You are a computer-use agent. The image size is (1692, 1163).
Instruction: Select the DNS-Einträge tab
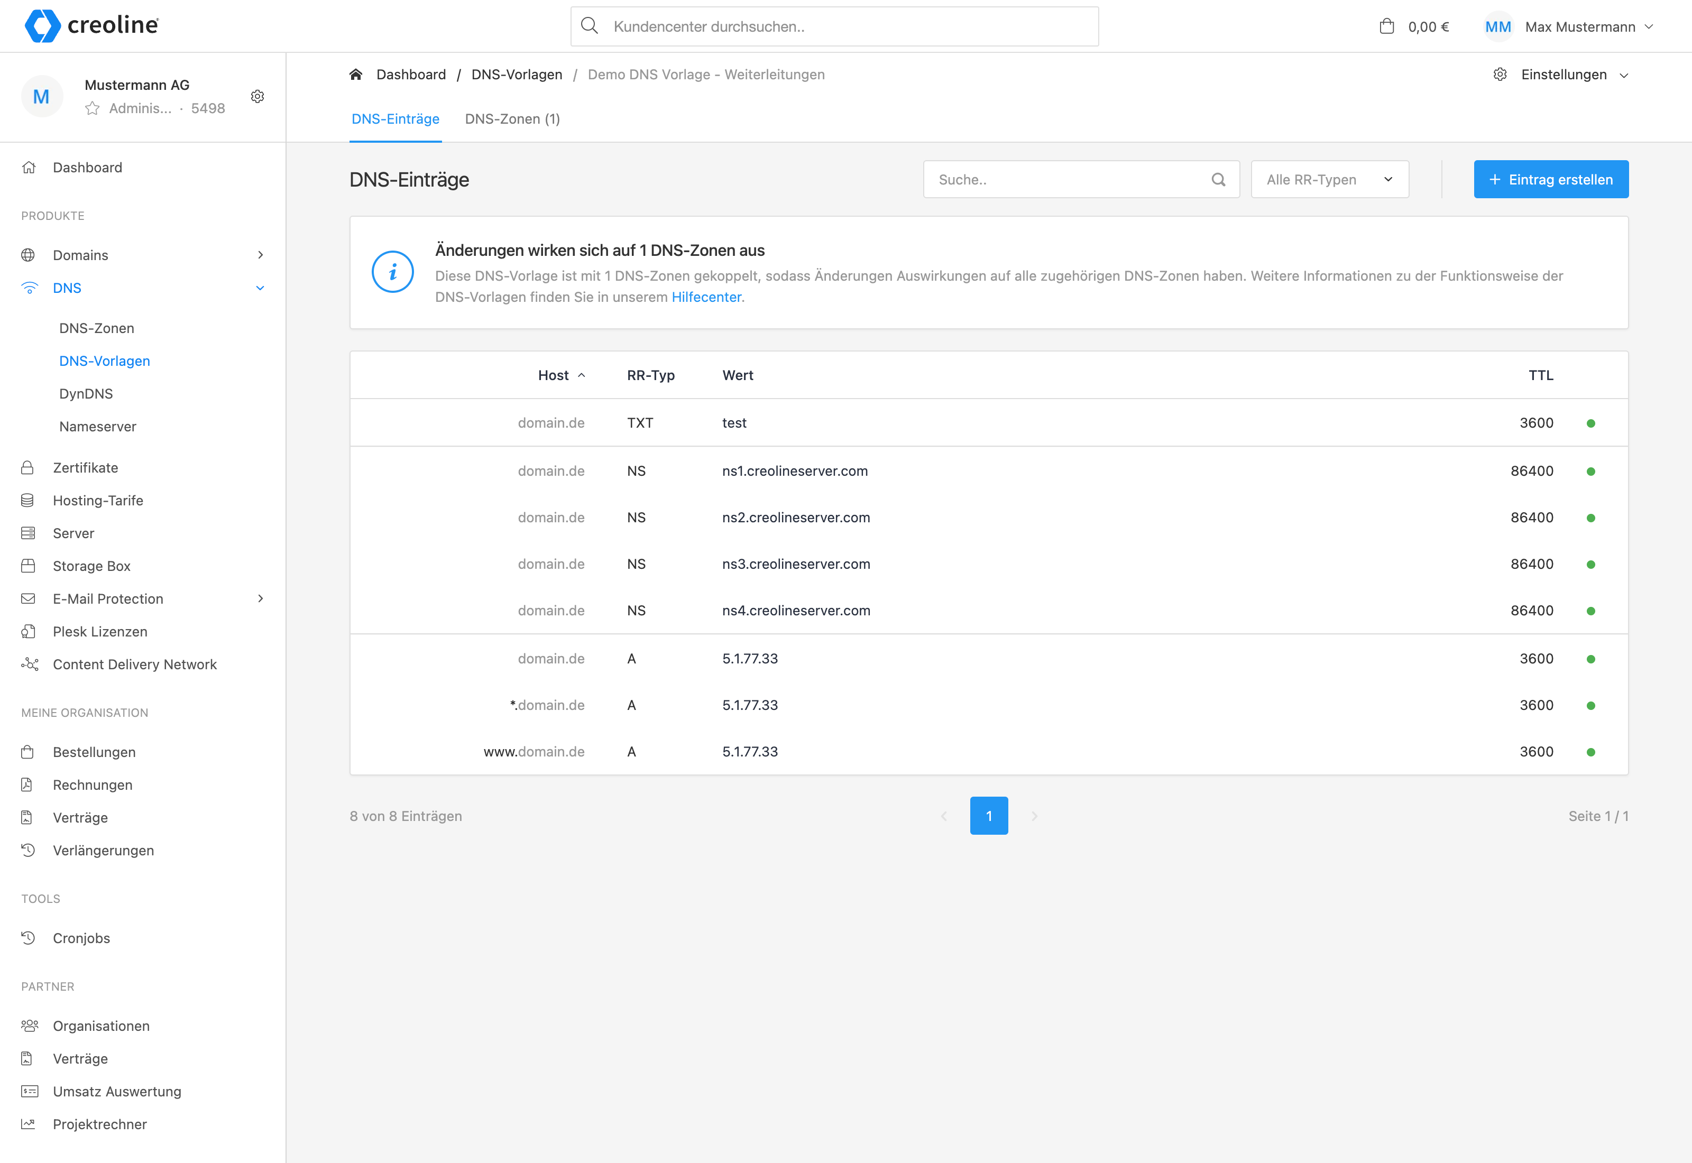pyautogui.click(x=395, y=119)
